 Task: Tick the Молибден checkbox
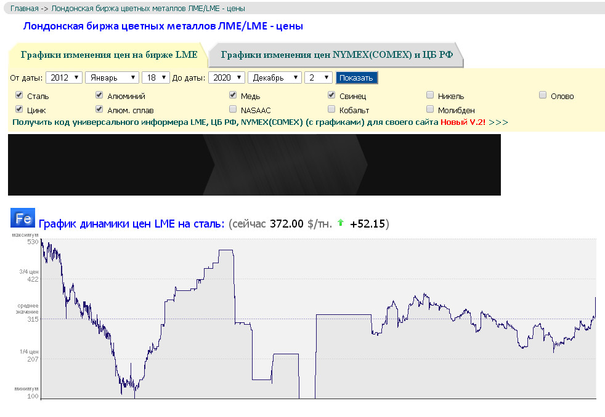coord(430,109)
